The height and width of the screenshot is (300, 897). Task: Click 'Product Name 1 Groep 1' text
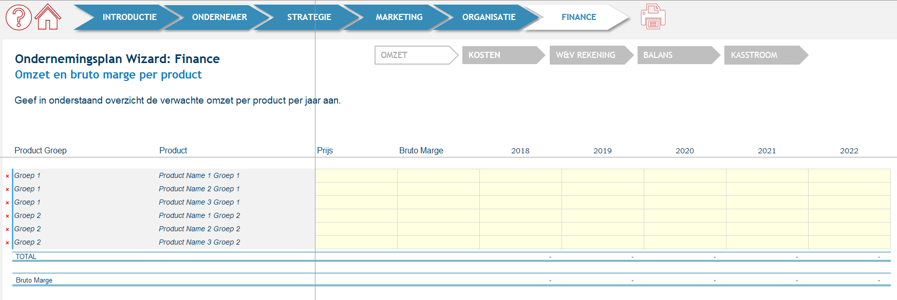click(199, 175)
